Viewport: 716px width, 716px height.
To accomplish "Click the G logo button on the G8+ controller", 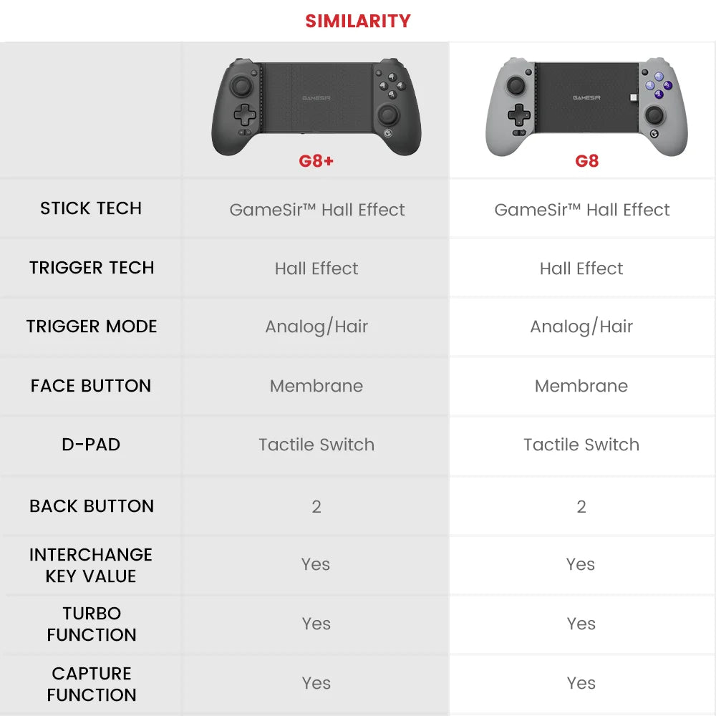I will [387, 132].
